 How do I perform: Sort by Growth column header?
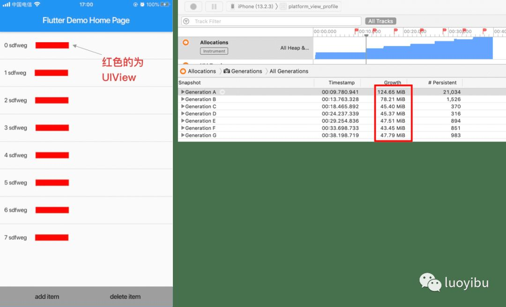393,82
